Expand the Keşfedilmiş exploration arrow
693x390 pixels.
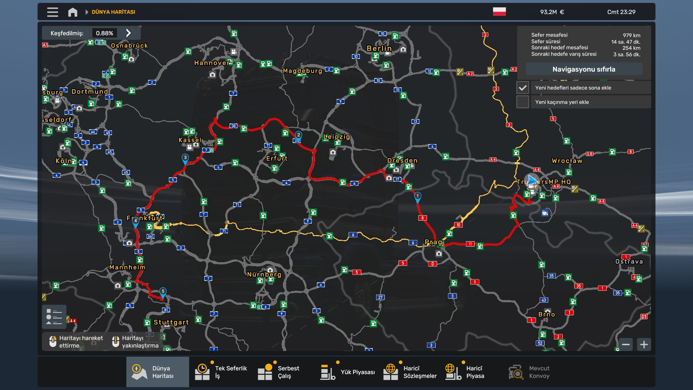[128, 33]
